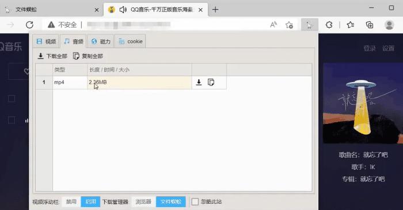Mute the QQ音乐 tab speaker icon

pyautogui.click(x=123, y=10)
